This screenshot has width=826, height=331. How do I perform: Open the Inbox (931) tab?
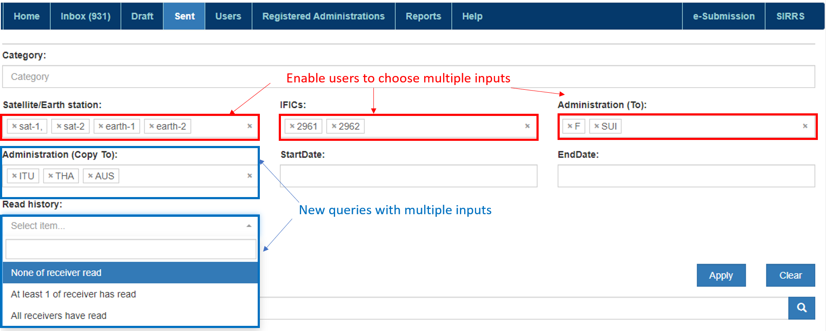tap(85, 16)
